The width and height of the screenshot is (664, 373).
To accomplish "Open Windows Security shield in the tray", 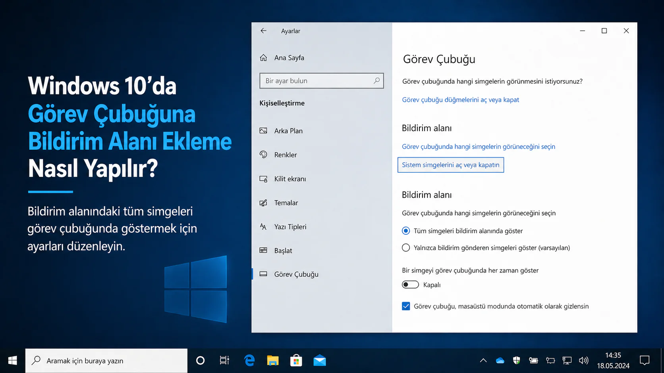I will point(517,360).
